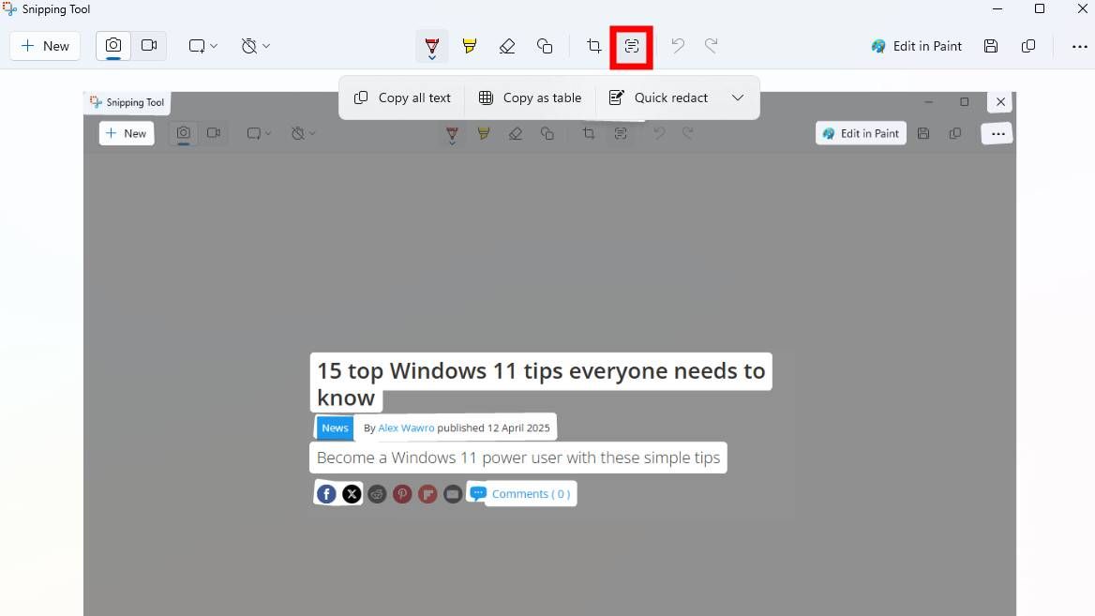Select the crop tool
Screen dimensions: 1095x616
click(593, 45)
